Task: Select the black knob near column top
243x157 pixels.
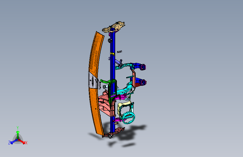Action: [x=110, y=41]
